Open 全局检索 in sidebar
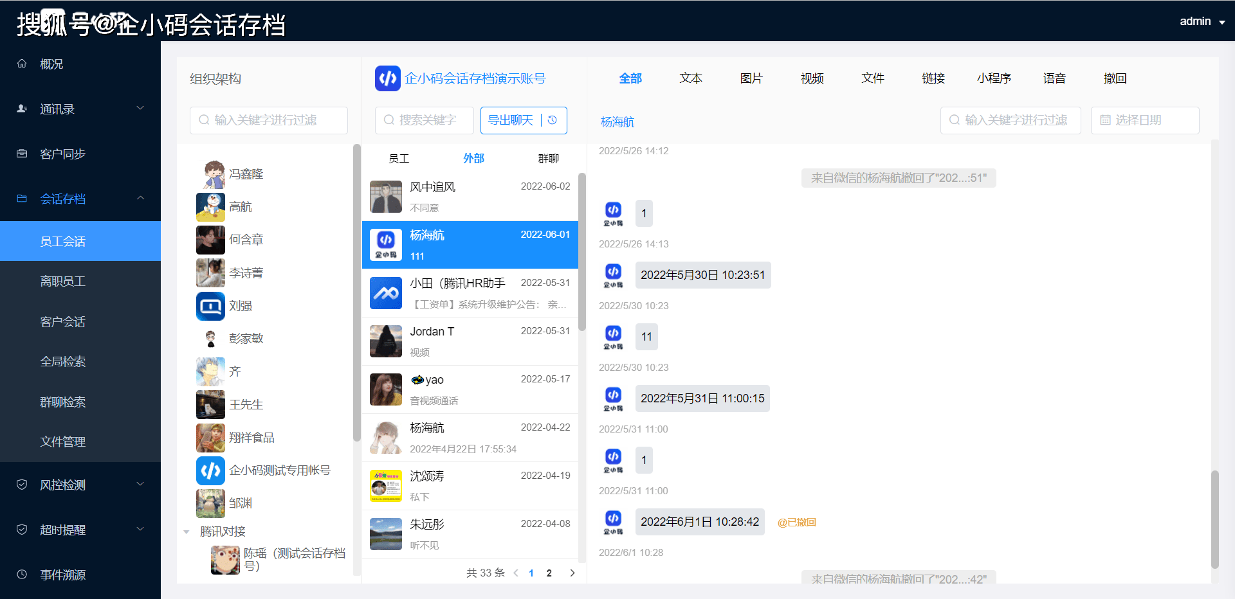The image size is (1235, 599). click(x=80, y=362)
